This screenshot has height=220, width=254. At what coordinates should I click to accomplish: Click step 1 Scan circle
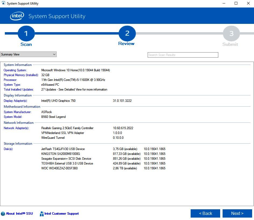26,33
